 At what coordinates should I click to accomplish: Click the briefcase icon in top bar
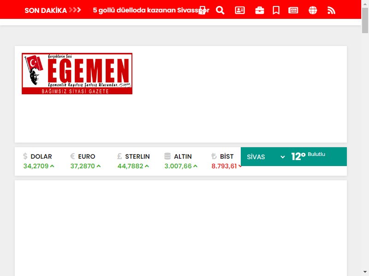(x=260, y=10)
